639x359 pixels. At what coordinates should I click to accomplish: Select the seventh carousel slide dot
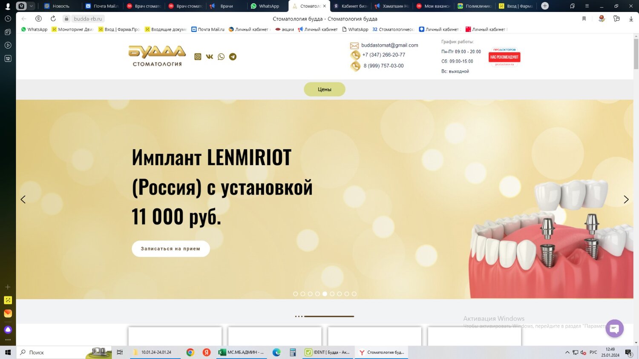(x=340, y=294)
